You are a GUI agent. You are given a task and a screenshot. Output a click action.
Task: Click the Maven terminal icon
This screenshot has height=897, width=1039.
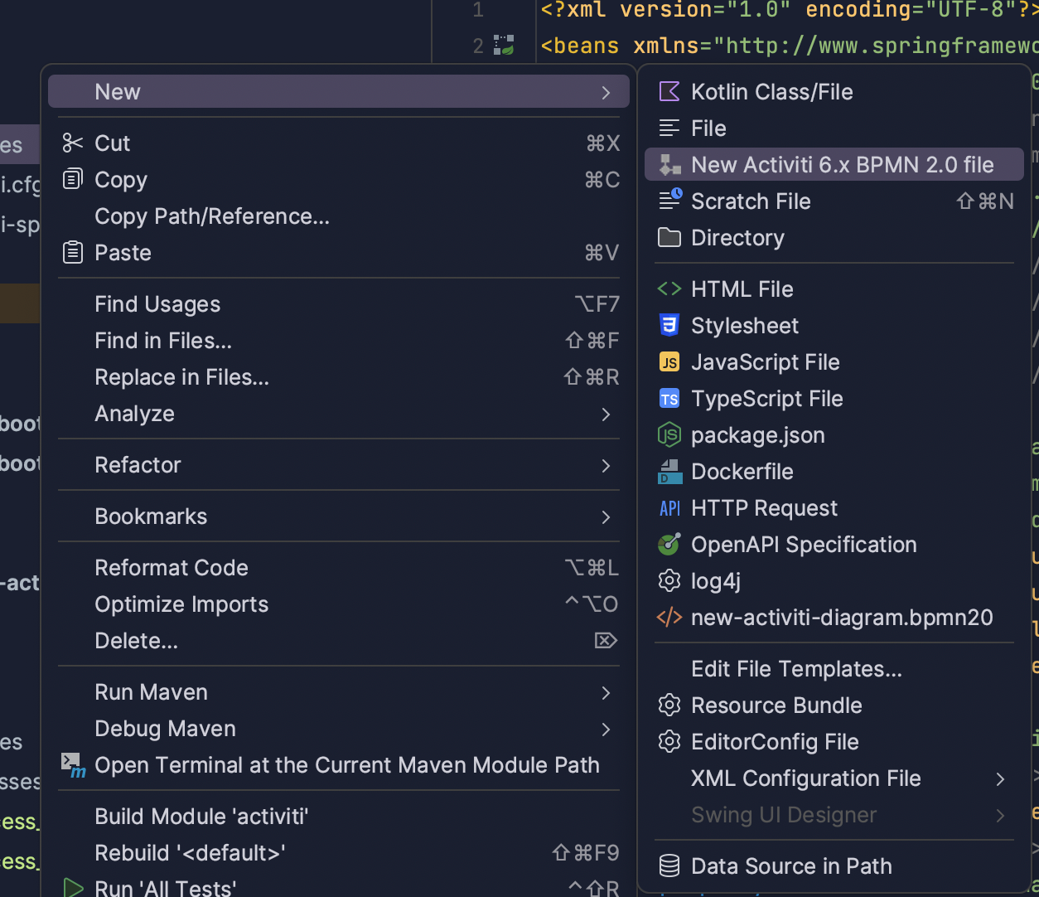point(74,765)
